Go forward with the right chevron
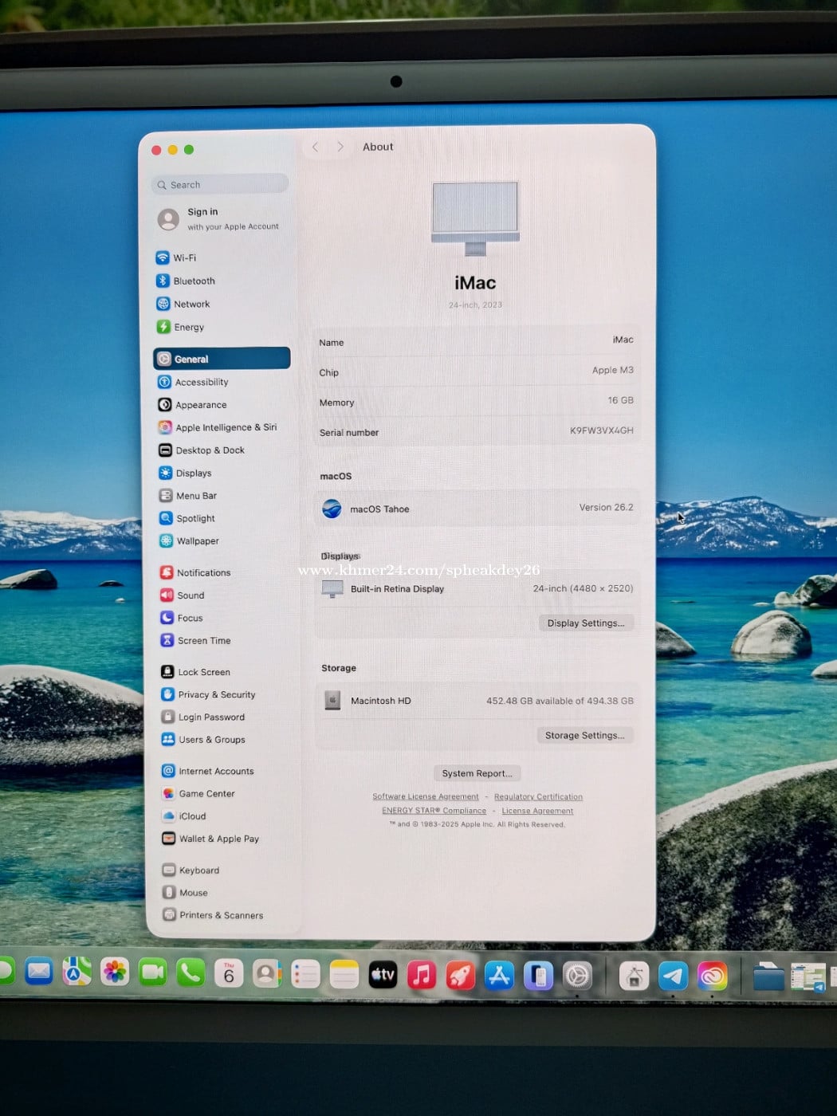The height and width of the screenshot is (1116, 837). tap(340, 147)
